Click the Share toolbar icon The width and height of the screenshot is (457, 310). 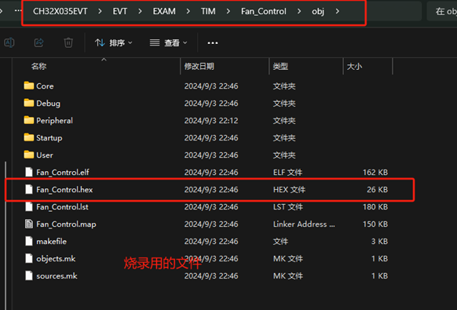(x=38, y=43)
